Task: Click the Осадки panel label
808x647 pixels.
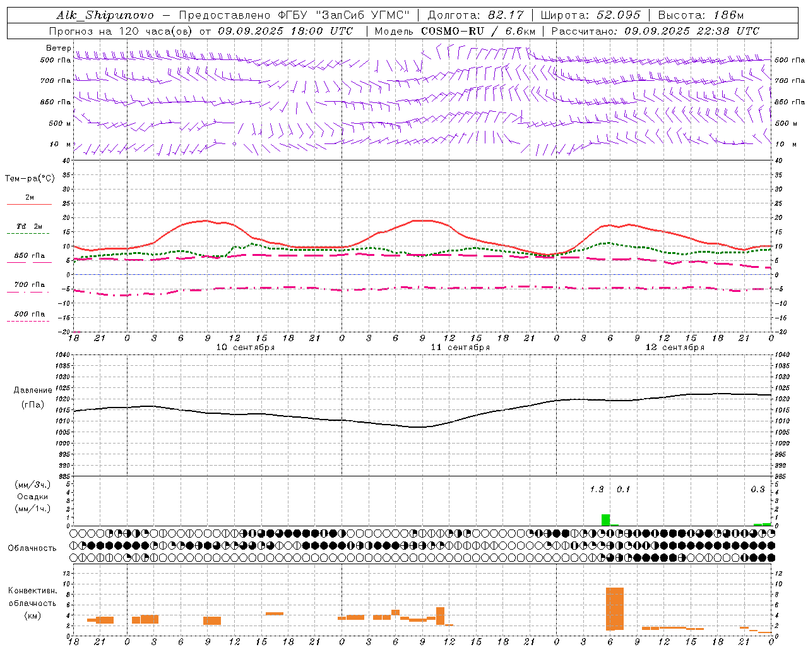Action: 33,497
